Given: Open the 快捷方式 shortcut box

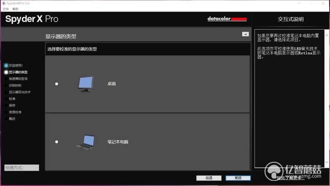Looking at the screenshot, I should click(22, 167).
